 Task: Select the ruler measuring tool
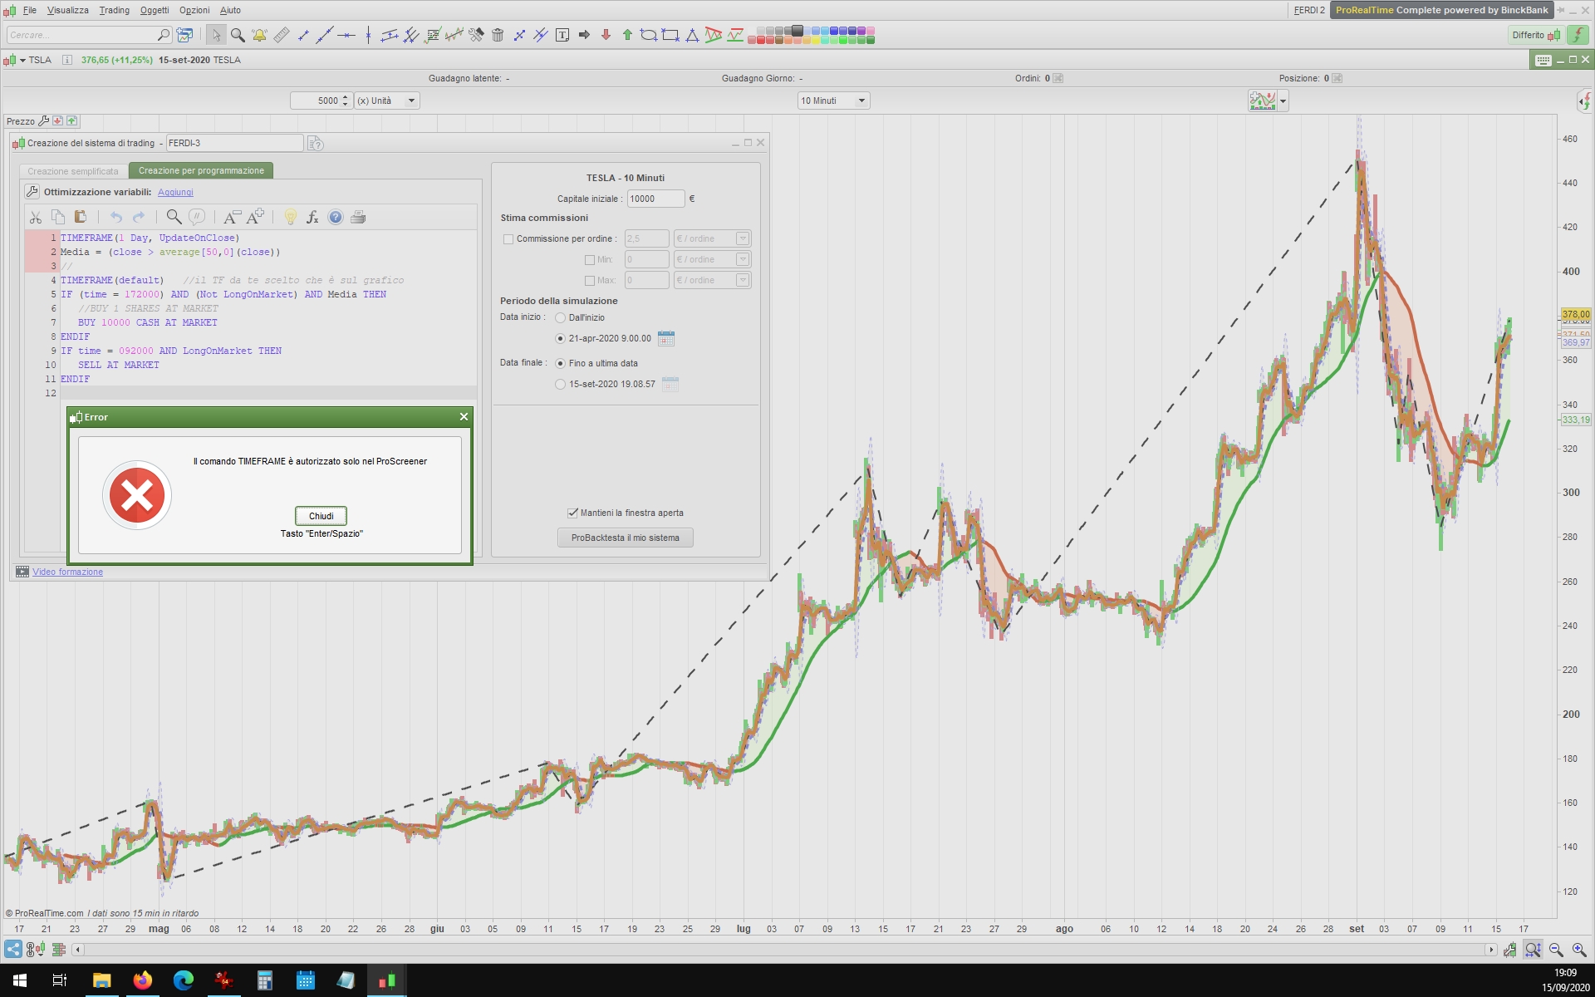[282, 35]
